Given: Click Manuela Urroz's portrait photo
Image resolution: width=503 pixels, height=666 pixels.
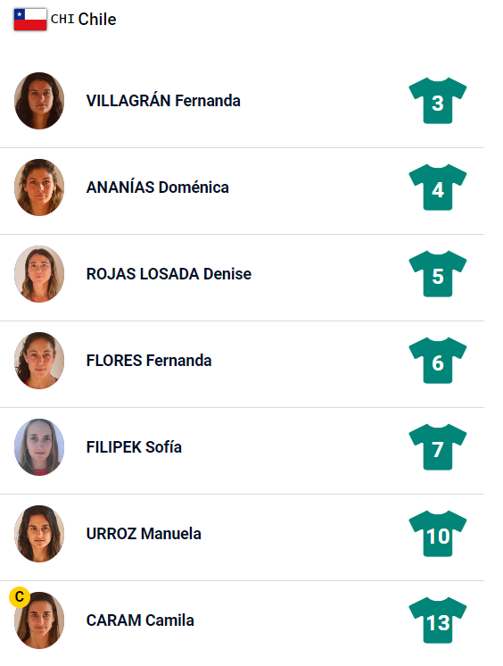Looking at the screenshot, I should pyautogui.click(x=39, y=534).
